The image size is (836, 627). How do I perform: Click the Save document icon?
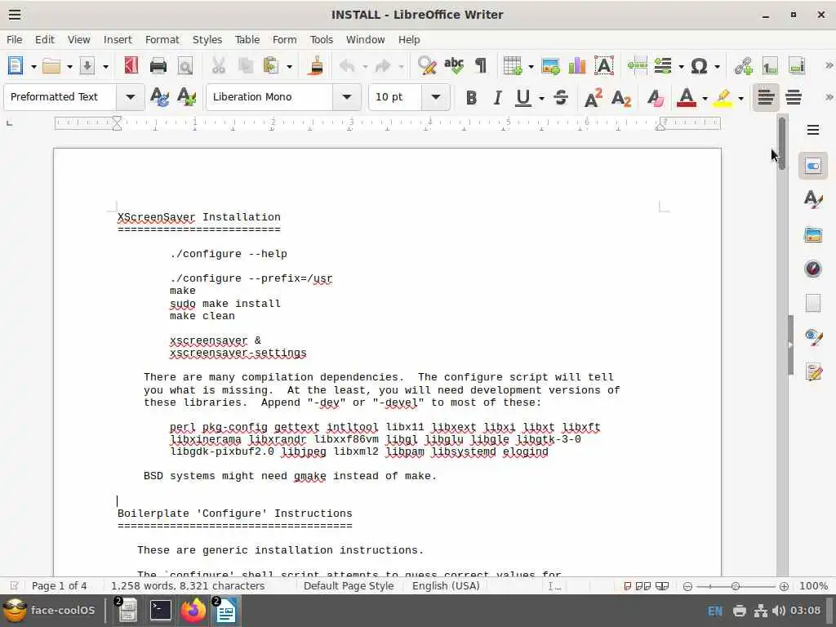87,66
